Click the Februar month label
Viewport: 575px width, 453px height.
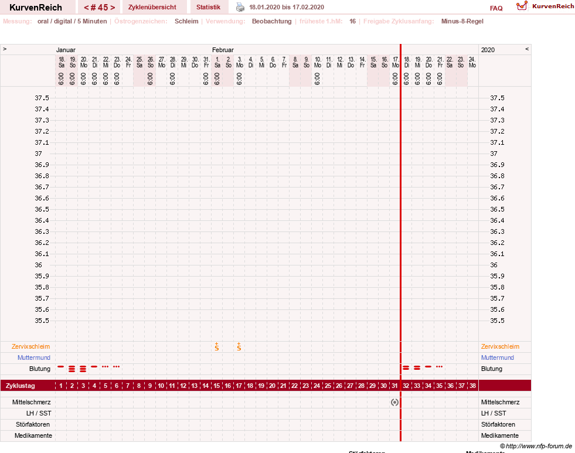(223, 50)
